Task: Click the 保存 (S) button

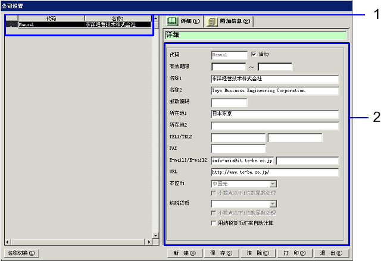Action: tap(221, 253)
